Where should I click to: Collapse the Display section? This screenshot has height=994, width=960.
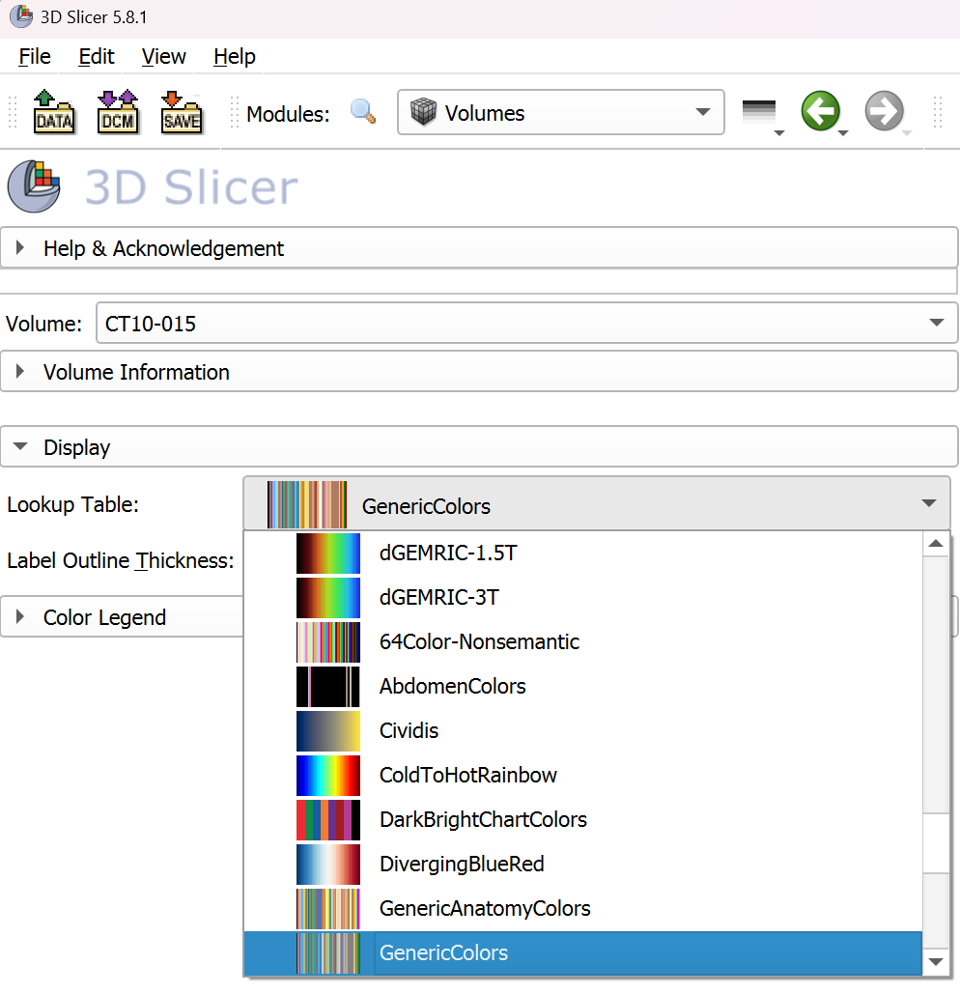479,447
